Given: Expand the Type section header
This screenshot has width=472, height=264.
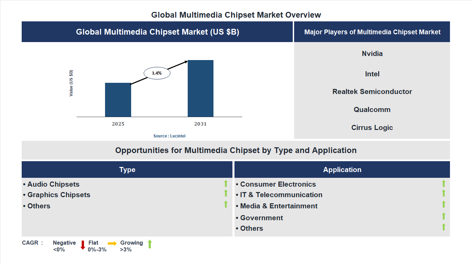Looking at the screenshot, I should point(127,169).
